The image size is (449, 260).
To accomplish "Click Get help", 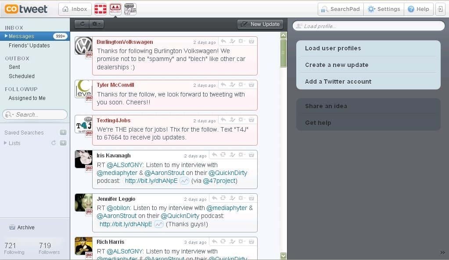I will pyautogui.click(x=368, y=123).
